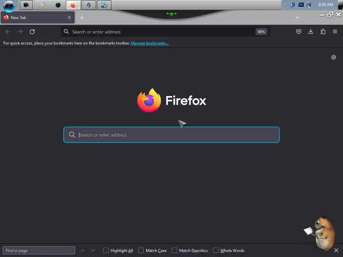Open the last taskbar app icon
The height and width of the screenshot is (257, 343).
(x=104, y=5)
